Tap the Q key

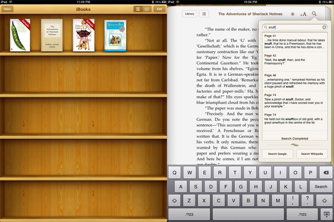click(174, 173)
